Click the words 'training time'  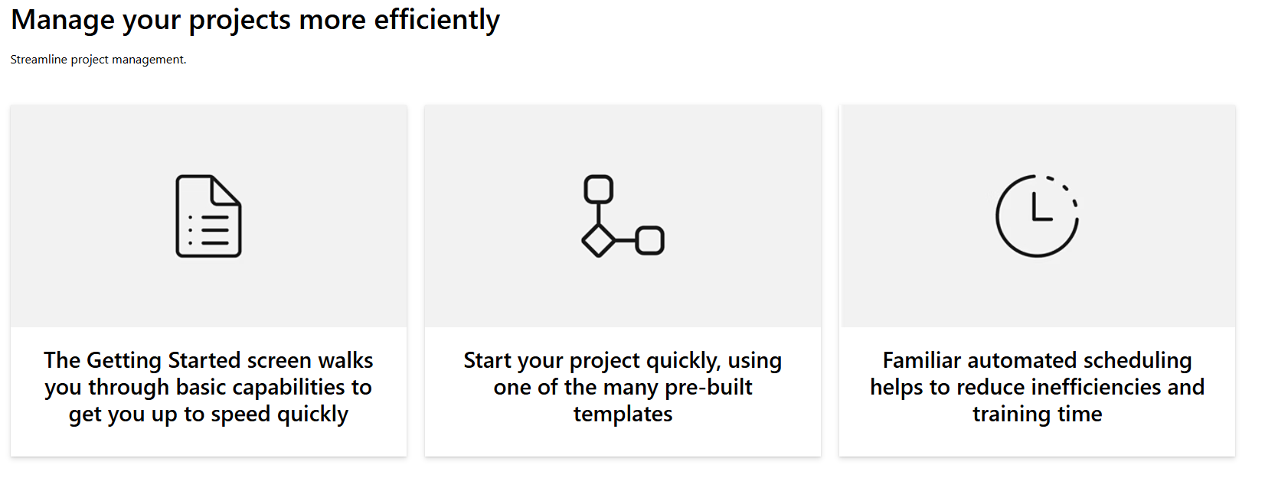pos(1037,414)
